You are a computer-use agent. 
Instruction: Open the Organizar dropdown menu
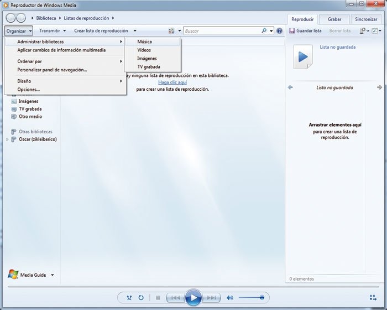pyautogui.click(x=18, y=31)
